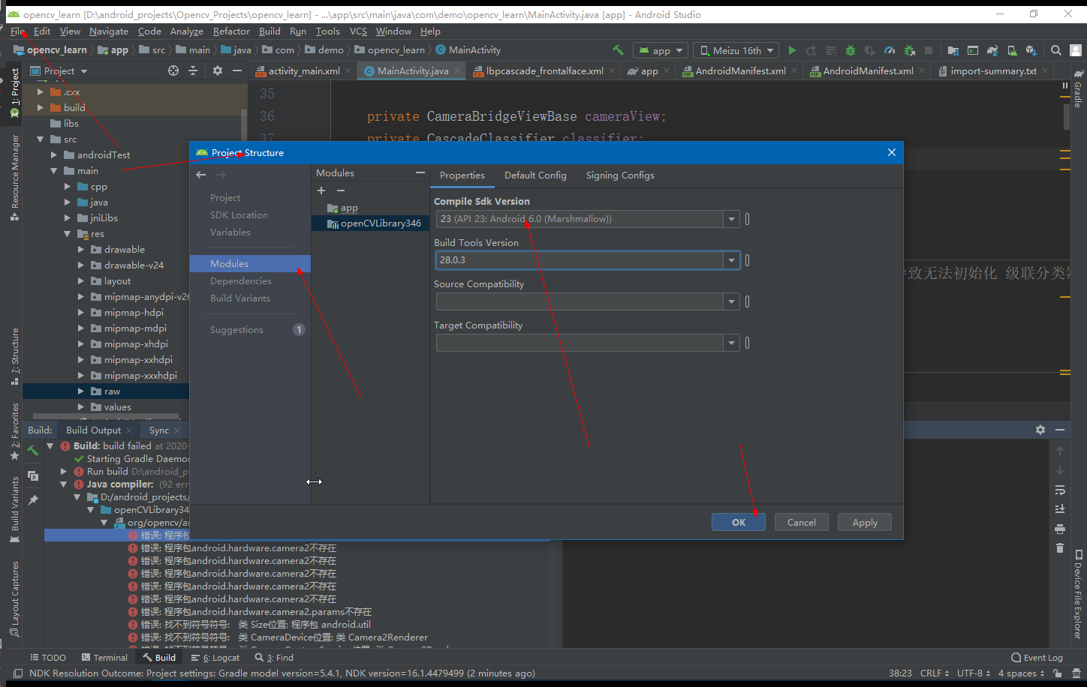Switch to activity_main.xml editor tab

coord(304,71)
